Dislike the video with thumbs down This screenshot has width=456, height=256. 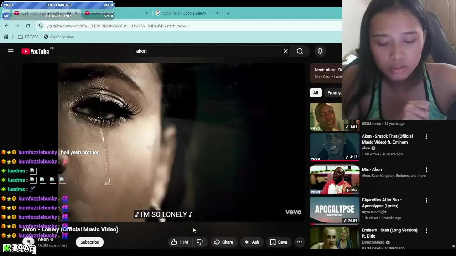pos(199,242)
